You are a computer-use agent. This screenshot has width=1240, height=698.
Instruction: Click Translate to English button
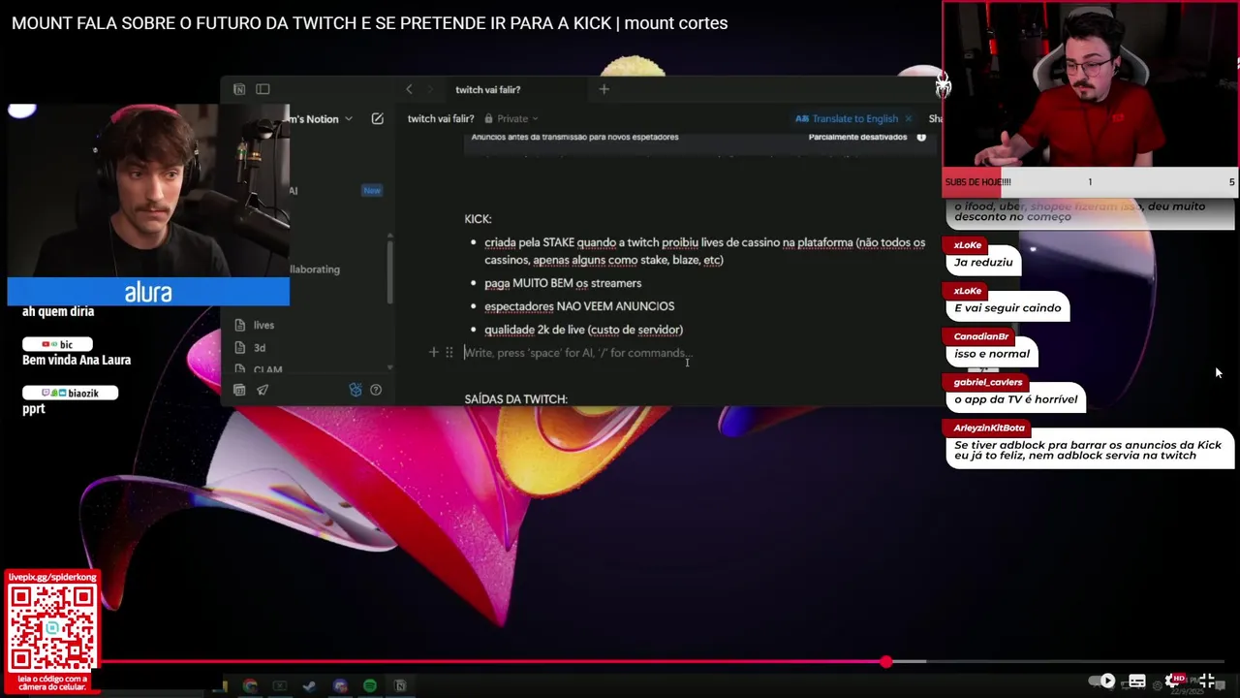847,119
